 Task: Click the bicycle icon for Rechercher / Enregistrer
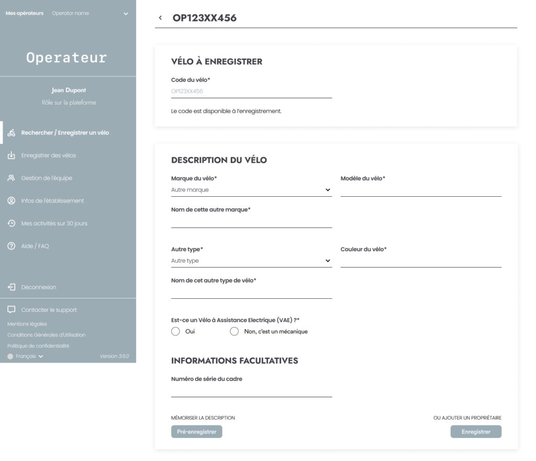12,132
